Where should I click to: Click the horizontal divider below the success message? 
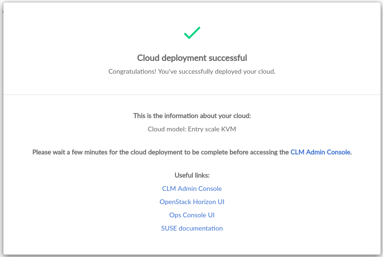point(191,94)
